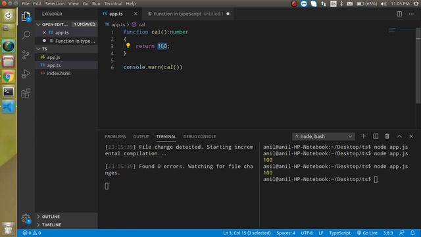421x237 pixels.
Task: Close app.ts in Open Editors list
Action: [x=44, y=32]
